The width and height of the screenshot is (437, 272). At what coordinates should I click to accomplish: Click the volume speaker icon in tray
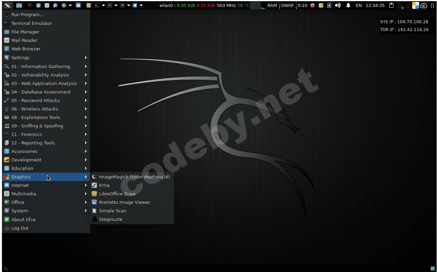click(338, 5)
